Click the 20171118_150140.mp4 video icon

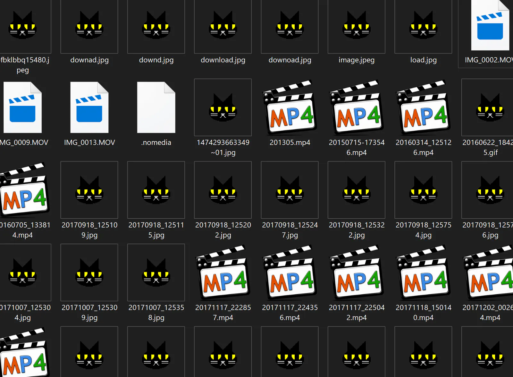click(x=423, y=272)
